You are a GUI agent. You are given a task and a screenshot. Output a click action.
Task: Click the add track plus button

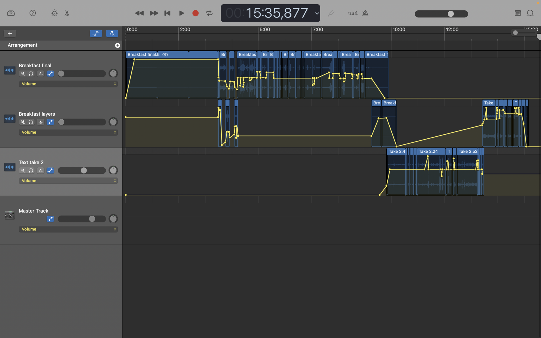click(10, 33)
